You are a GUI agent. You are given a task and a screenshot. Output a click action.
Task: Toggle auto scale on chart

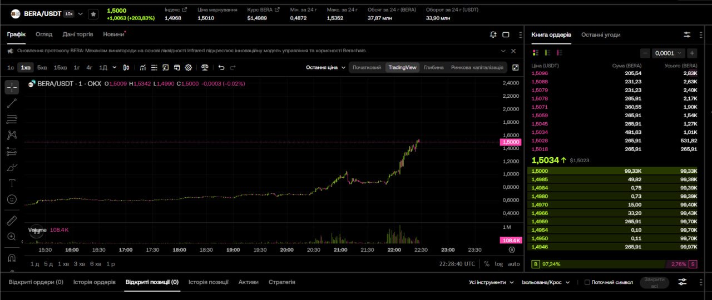(x=513, y=264)
